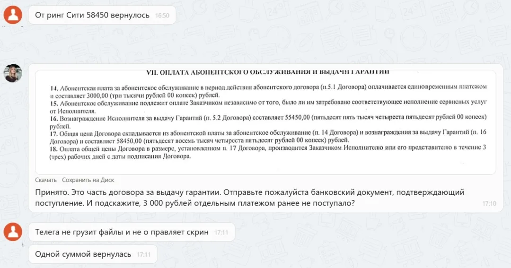This screenshot has height=268, width=511.
Task: Click clause 15 starting "Абонентское обслуживание подлежит оплате"
Action: [268, 106]
